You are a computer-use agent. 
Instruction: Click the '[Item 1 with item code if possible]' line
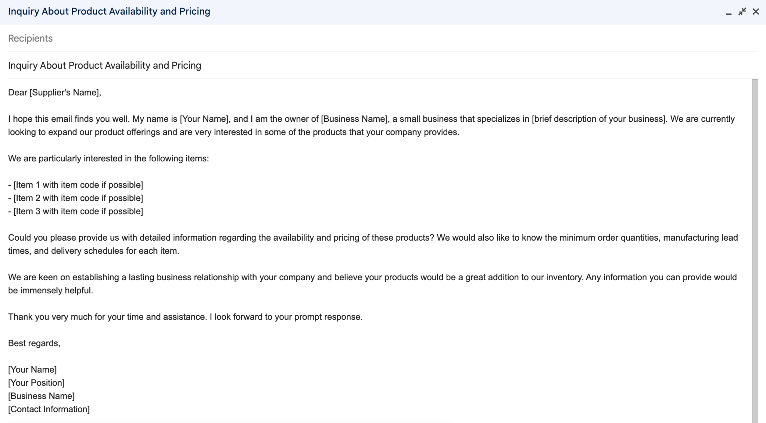(76, 185)
